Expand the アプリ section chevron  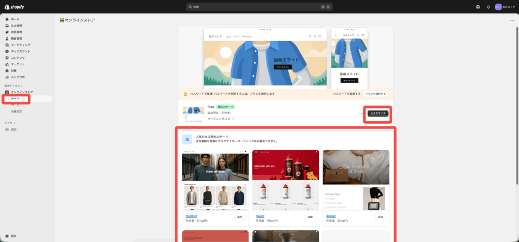click(x=14, y=123)
